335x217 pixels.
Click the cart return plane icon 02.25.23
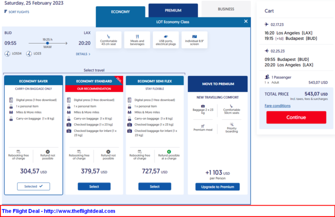(x=266, y=51)
